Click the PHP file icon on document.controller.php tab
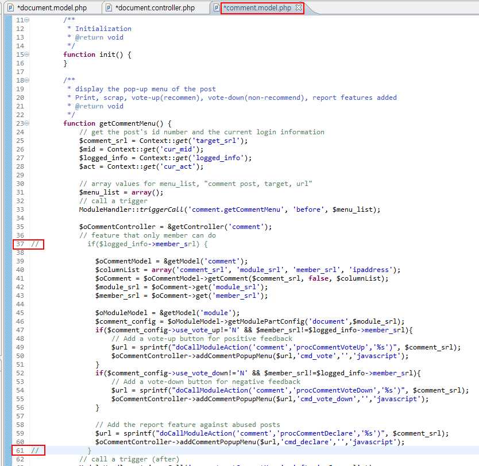The image size is (479, 466). pyautogui.click(x=109, y=8)
